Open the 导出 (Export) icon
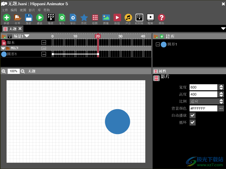This screenshot has width=226, height=169. [73, 18]
